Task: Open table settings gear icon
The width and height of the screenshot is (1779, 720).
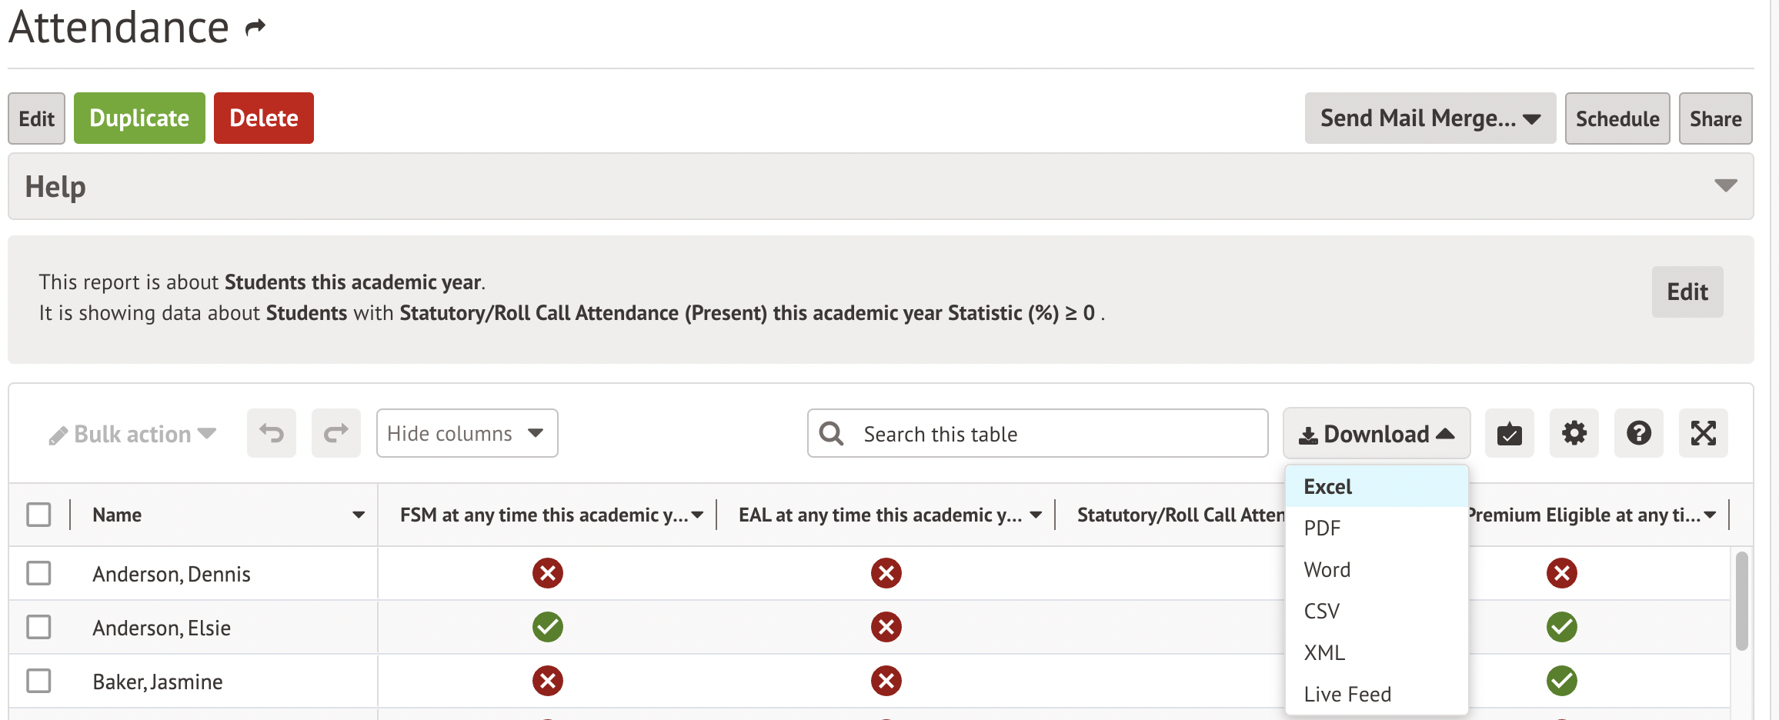Action: pyautogui.click(x=1574, y=434)
